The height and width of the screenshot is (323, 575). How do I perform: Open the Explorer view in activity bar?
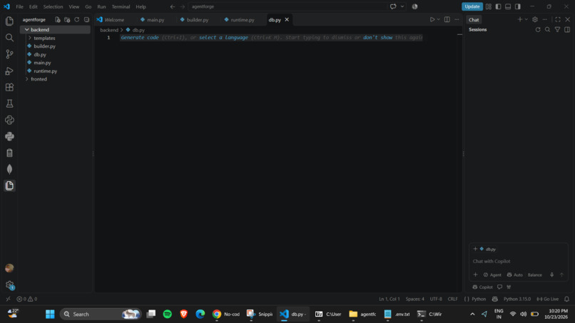pos(9,21)
